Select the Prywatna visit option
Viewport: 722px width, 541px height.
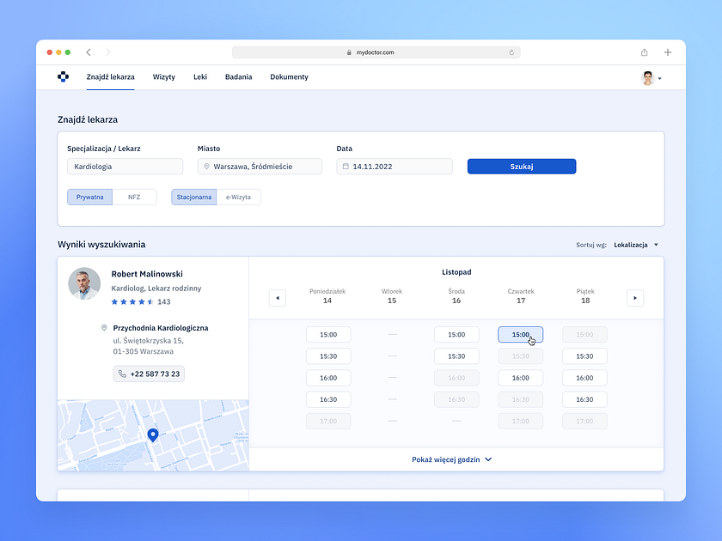tap(89, 198)
